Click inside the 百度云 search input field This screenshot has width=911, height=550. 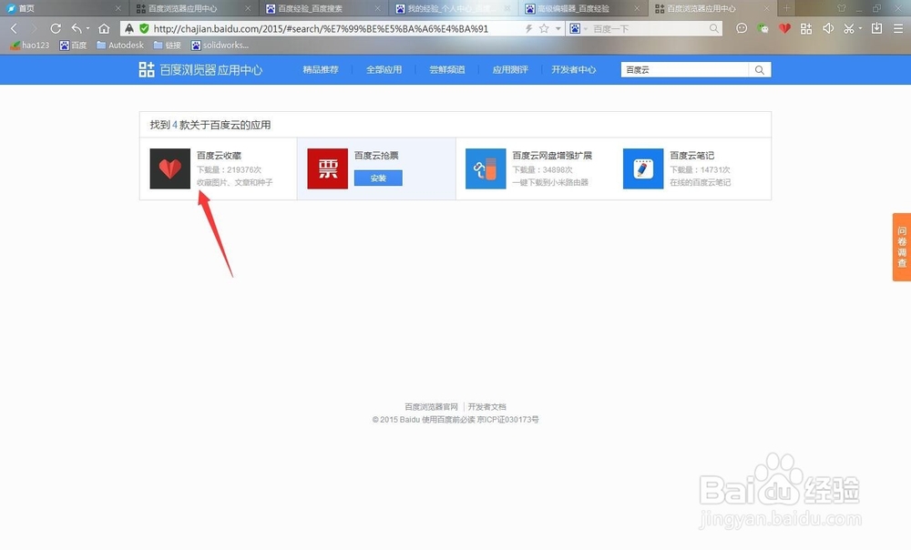click(683, 69)
